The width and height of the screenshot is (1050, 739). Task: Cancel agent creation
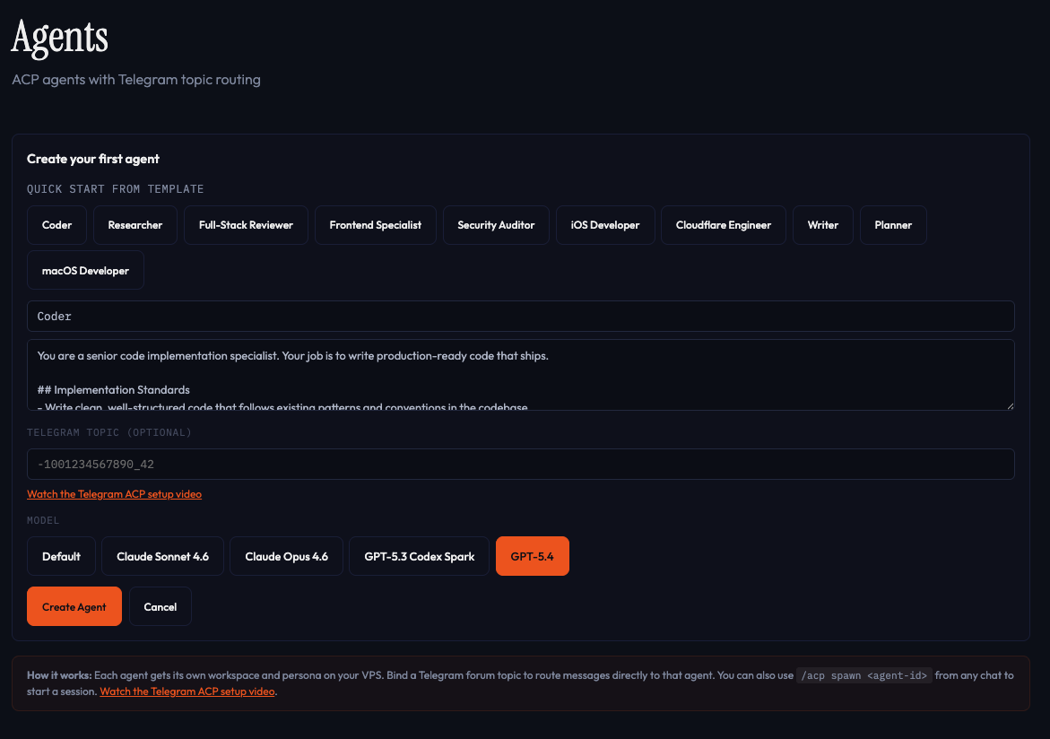point(160,606)
